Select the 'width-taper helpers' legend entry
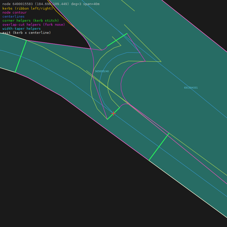The image size is (227, 227). click(x=21, y=29)
